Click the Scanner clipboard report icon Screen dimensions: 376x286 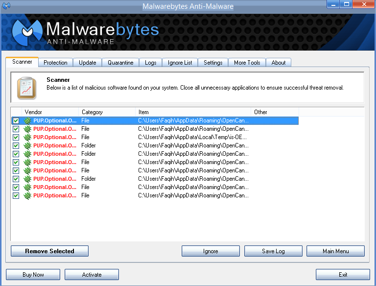[x=26, y=88]
